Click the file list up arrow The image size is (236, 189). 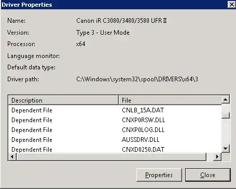tap(226, 99)
